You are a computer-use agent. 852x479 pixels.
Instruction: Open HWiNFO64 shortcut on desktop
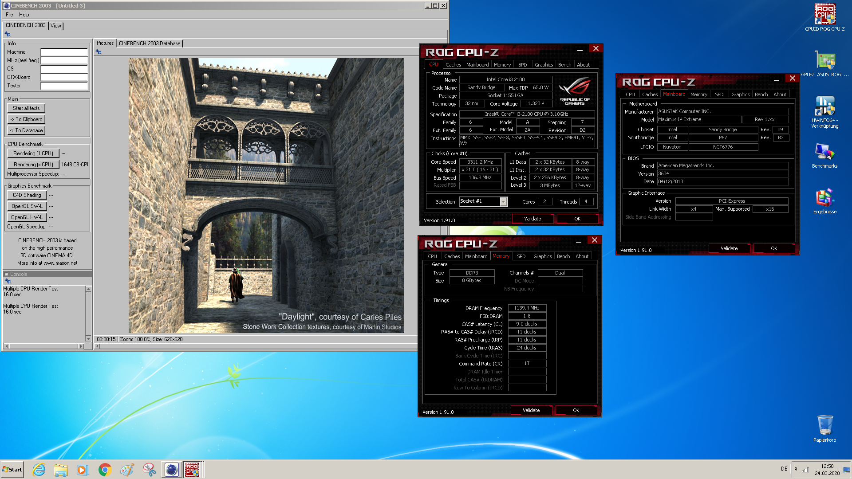coord(824,112)
